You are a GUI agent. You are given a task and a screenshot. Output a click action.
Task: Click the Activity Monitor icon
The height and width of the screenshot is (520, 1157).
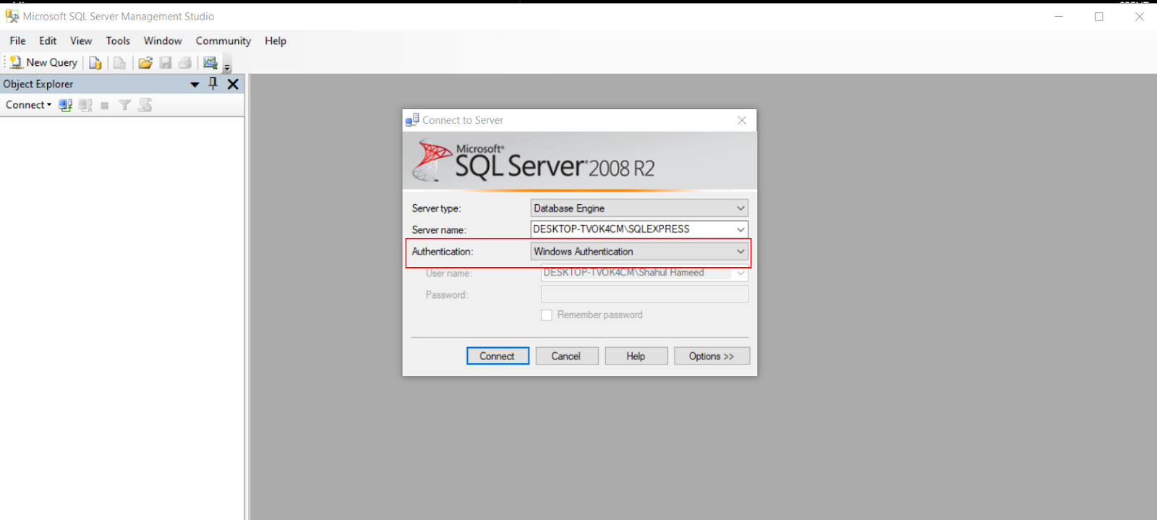click(x=210, y=63)
